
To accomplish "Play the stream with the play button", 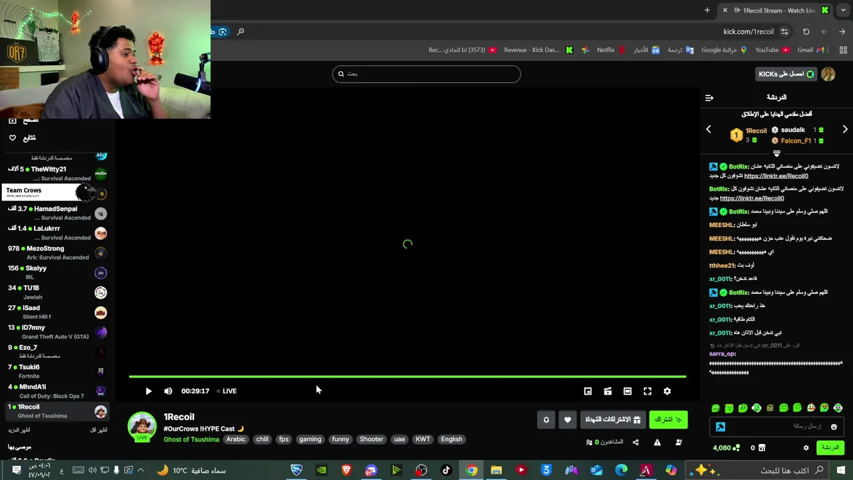I will (x=148, y=391).
